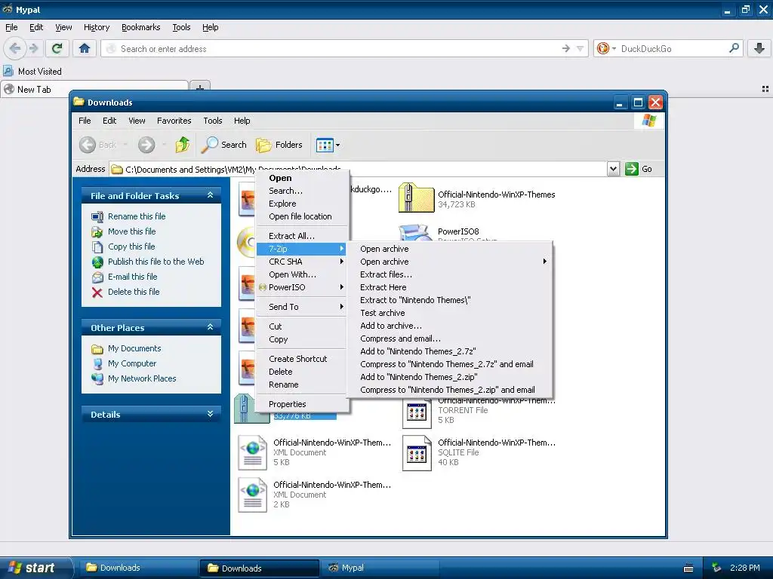Screen dimensions: 773x579
Task: Go to Mypal home page icon
Action: (85, 48)
